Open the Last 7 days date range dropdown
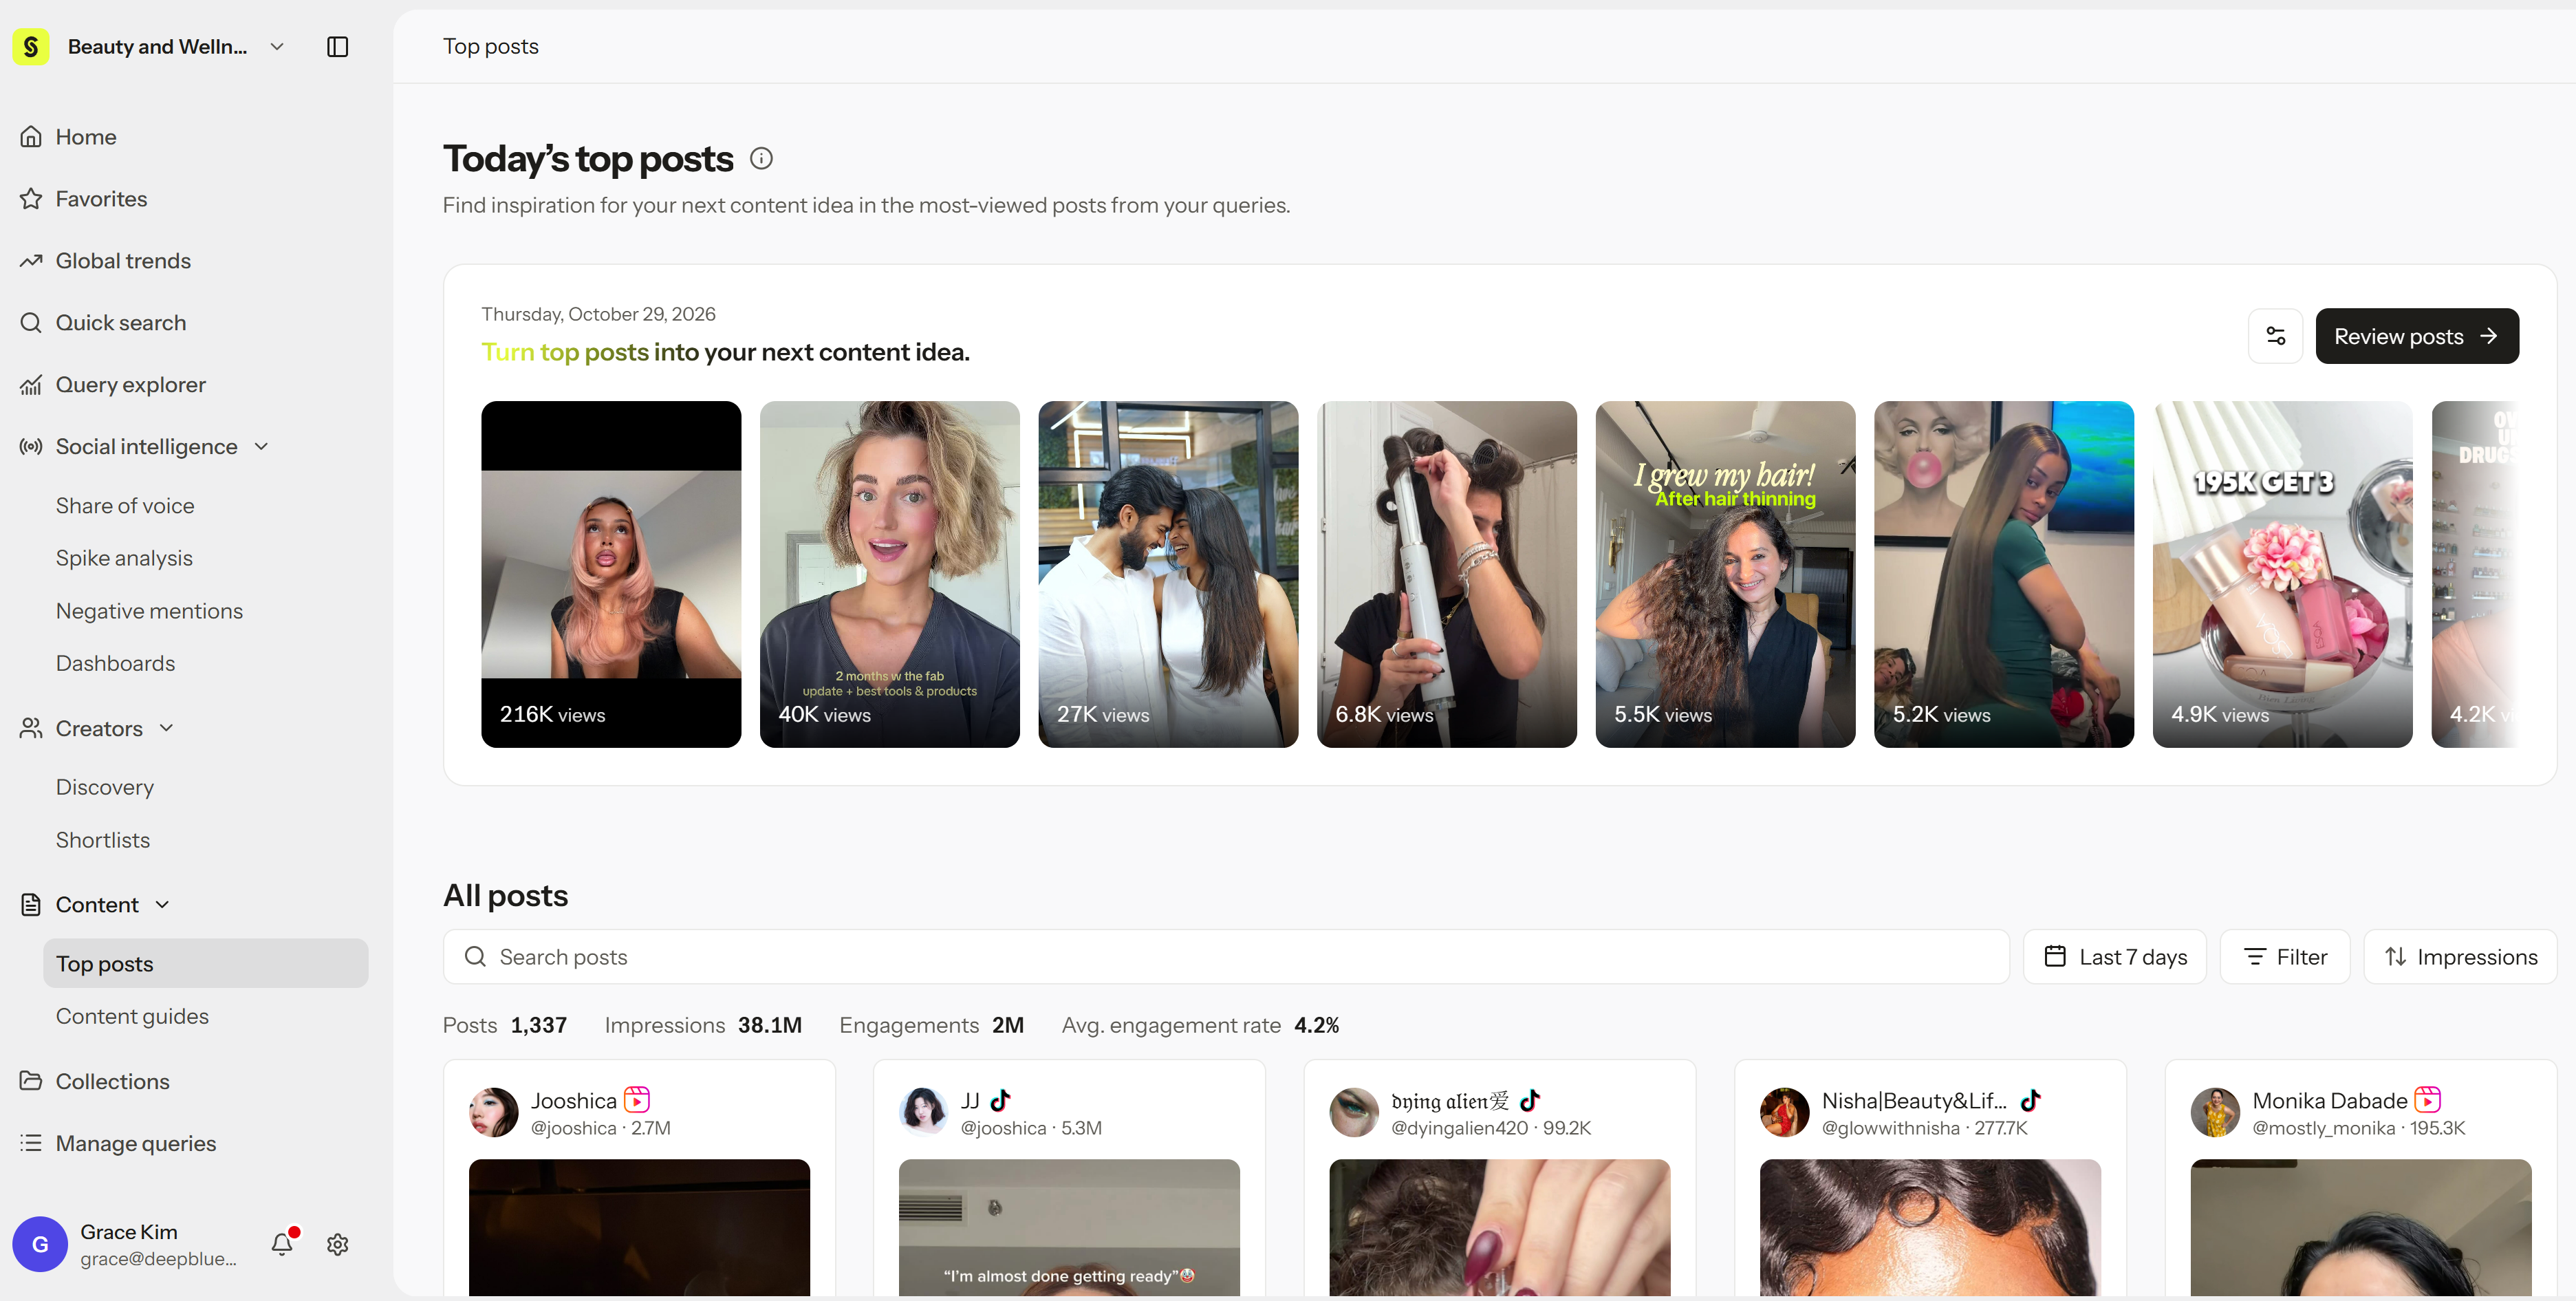This screenshot has width=2576, height=1301. (2115, 957)
